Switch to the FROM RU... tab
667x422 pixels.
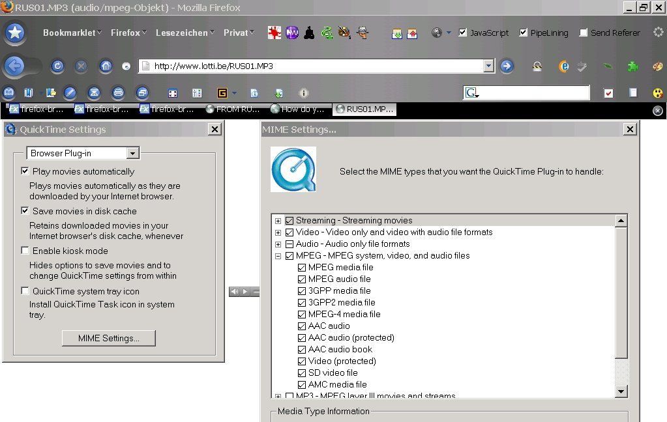pos(233,109)
